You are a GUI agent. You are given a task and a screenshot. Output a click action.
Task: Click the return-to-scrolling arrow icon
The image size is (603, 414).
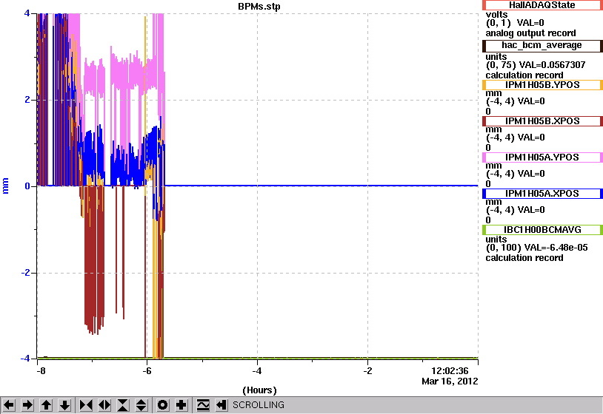[x=221, y=405]
